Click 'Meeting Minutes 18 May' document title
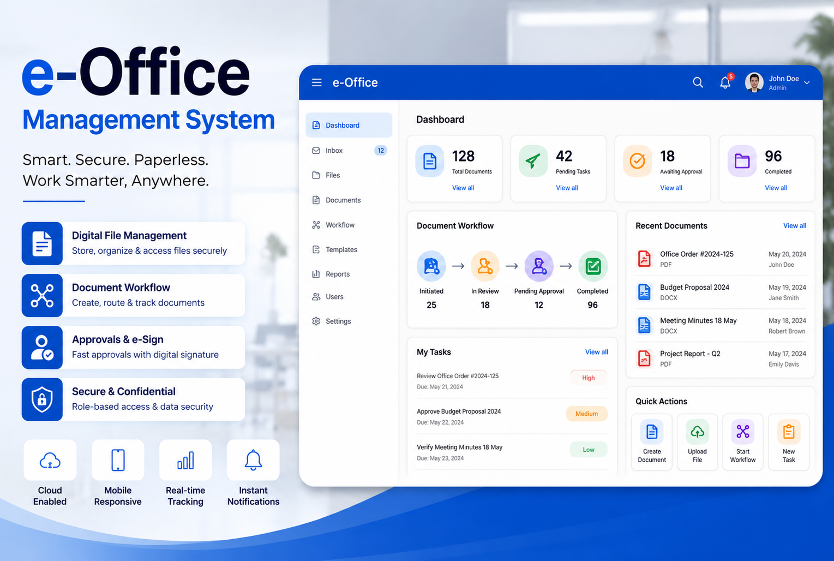Screen dimensions: 834x561 [x=698, y=321]
